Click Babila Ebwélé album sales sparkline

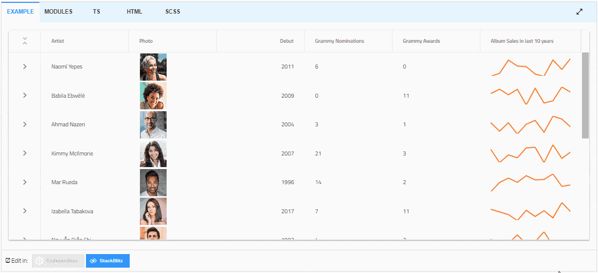coord(530,96)
